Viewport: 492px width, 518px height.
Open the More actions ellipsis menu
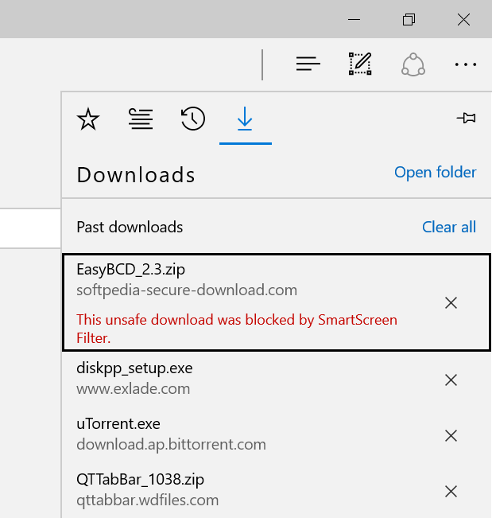[x=465, y=64]
